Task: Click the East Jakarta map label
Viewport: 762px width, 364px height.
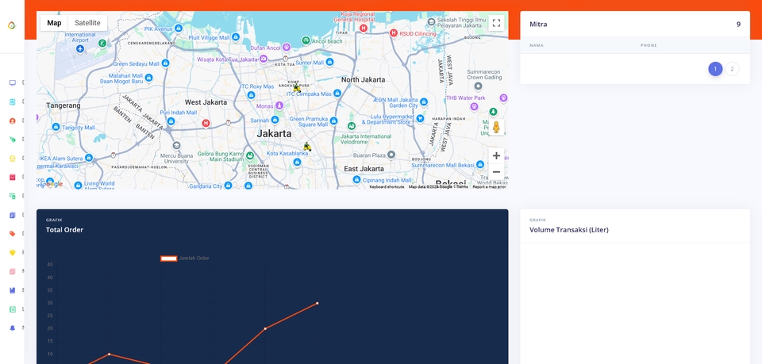Action: click(364, 169)
